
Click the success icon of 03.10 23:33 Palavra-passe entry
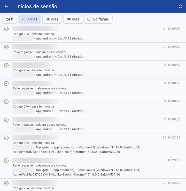click(6, 160)
